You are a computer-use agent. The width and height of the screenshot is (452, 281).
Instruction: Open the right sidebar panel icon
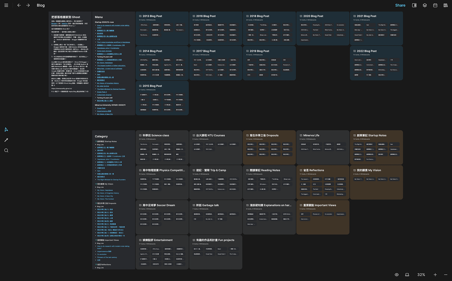[414, 5]
